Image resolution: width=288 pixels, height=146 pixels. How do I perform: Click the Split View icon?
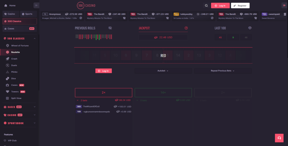(8, 98)
